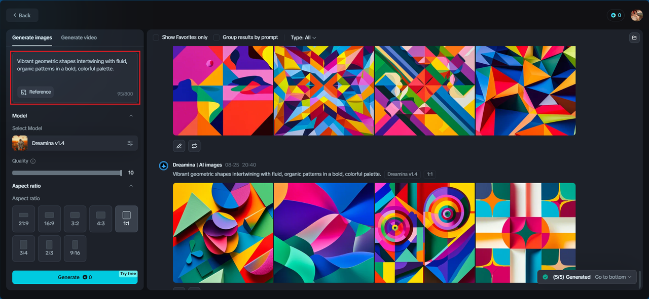The image size is (649, 299).
Task: Open the white cross pattern thumbnail
Action: pyautogui.click(x=525, y=233)
